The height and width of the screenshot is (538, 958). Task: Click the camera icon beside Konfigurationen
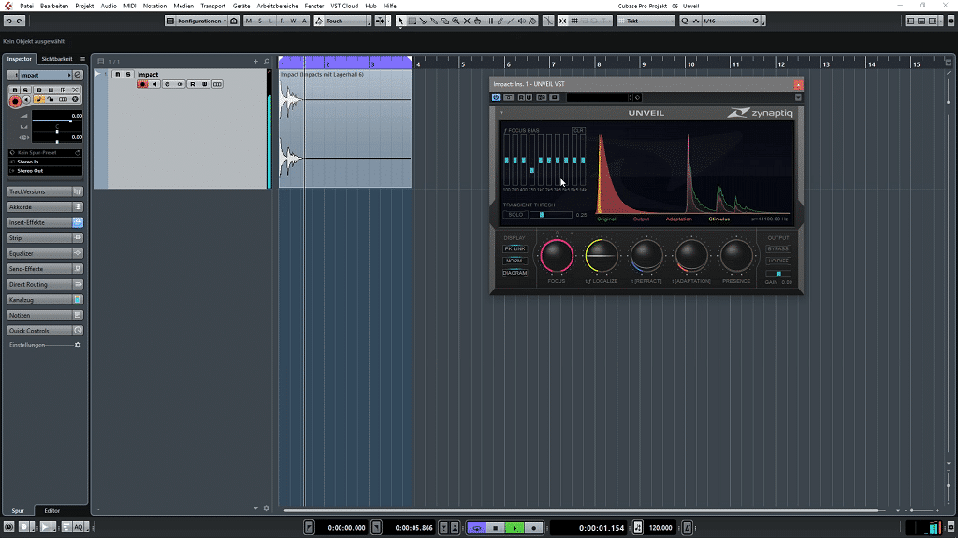pyautogui.click(x=234, y=21)
